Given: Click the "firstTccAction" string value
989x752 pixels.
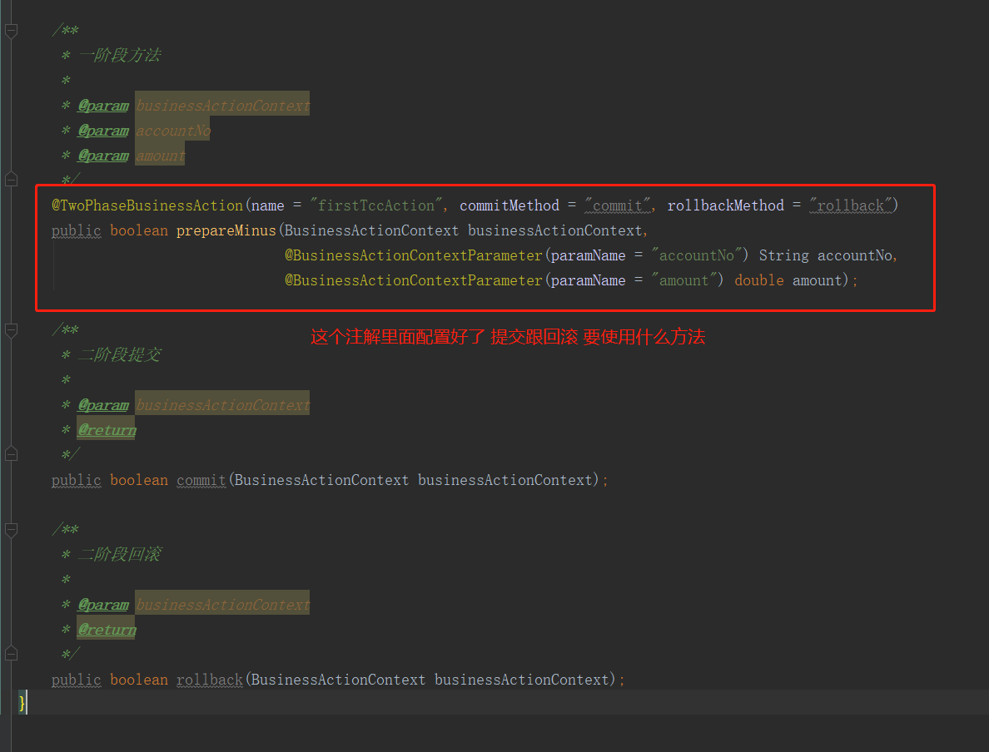Looking at the screenshot, I should coord(376,205).
